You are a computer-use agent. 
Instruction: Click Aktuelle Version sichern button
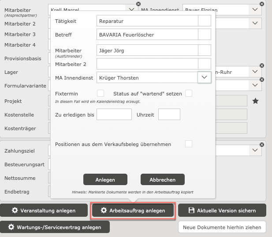(222, 210)
